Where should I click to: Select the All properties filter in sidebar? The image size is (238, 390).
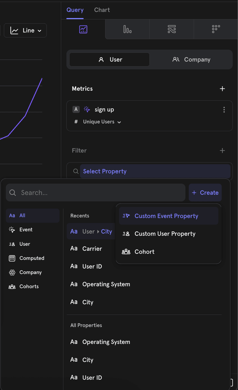[x=32, y=215]
